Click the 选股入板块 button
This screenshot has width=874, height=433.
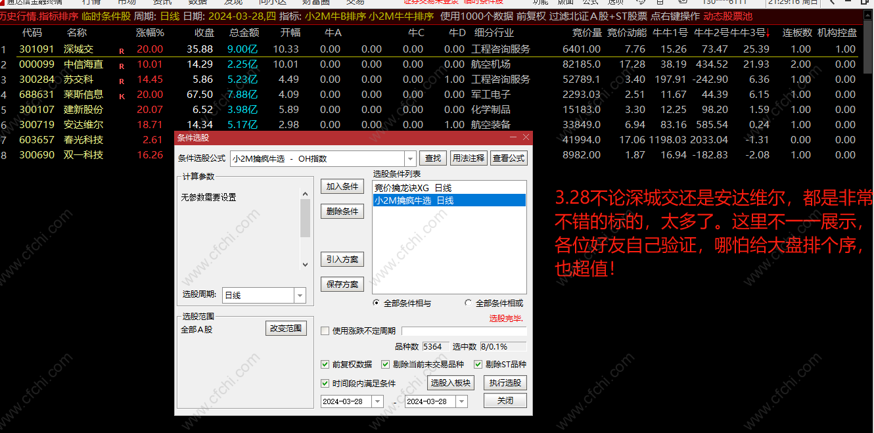coord(450,383)
